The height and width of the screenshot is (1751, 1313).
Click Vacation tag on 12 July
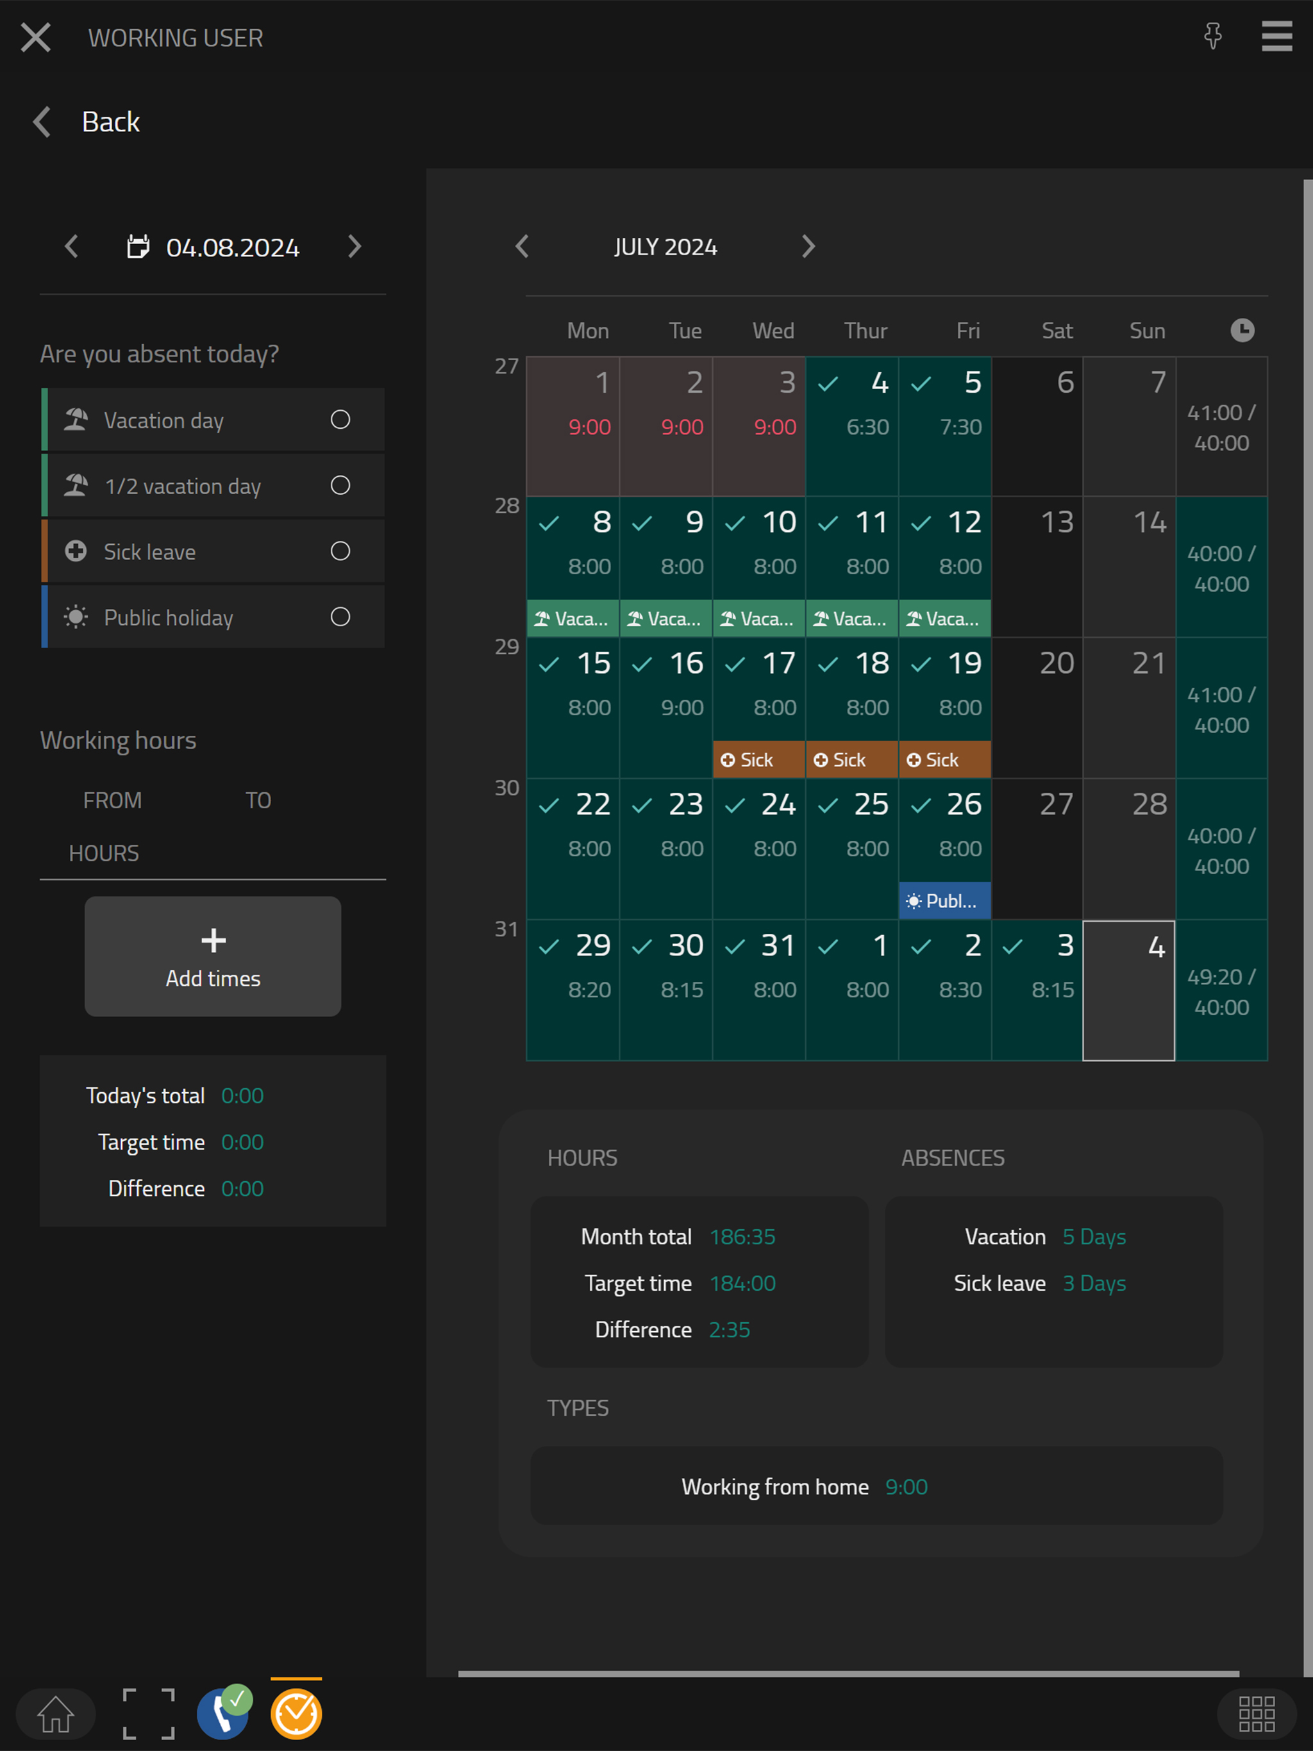pyautogui.click(x=945, y=618)
